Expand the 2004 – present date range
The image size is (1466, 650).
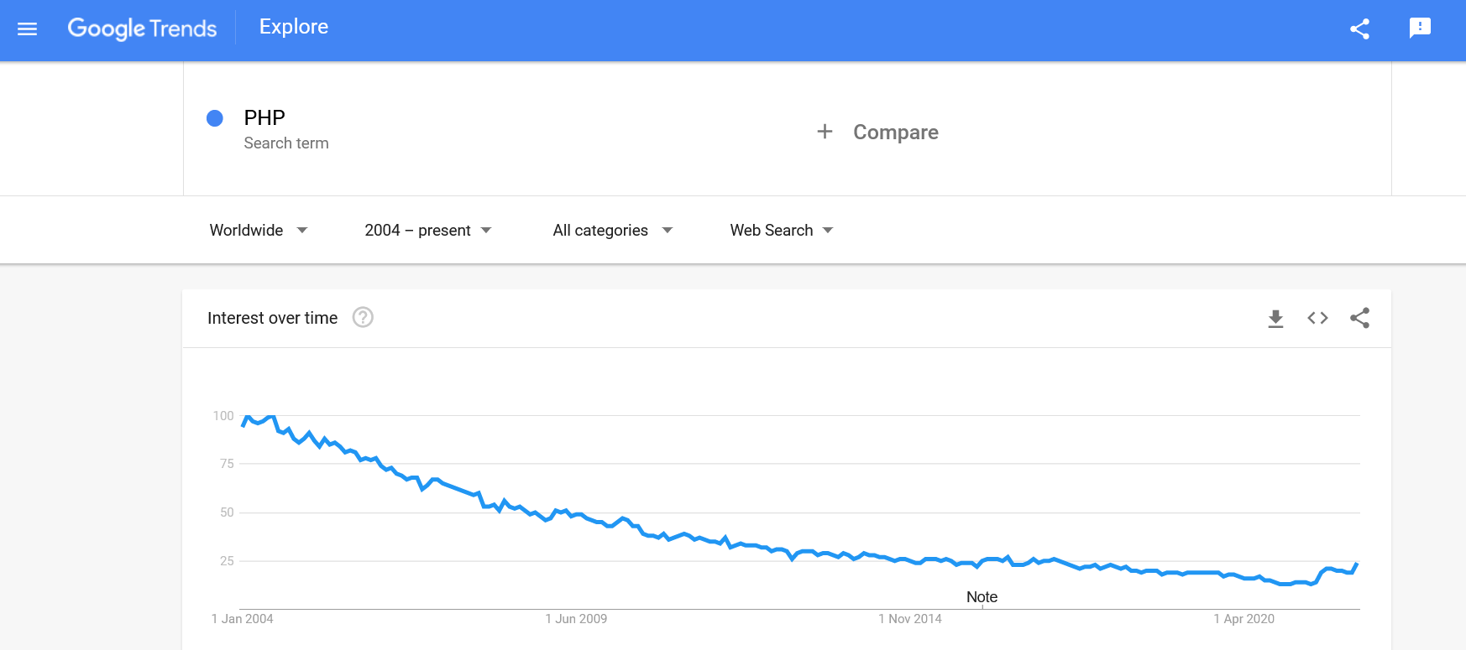(x=428, y=231)
